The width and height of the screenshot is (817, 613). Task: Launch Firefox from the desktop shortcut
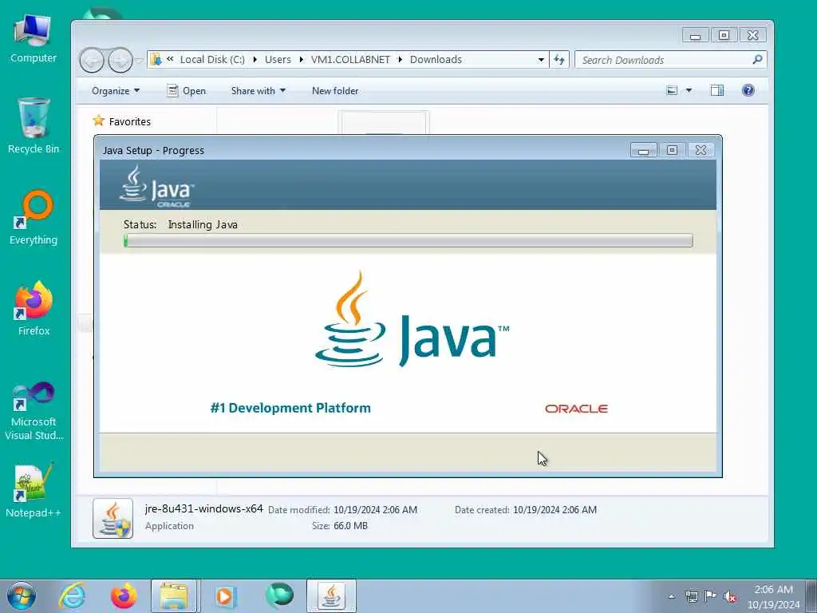(34, 309)
